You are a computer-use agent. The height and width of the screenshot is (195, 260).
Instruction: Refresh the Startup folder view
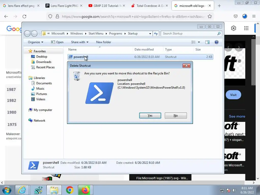click(156, 34)
